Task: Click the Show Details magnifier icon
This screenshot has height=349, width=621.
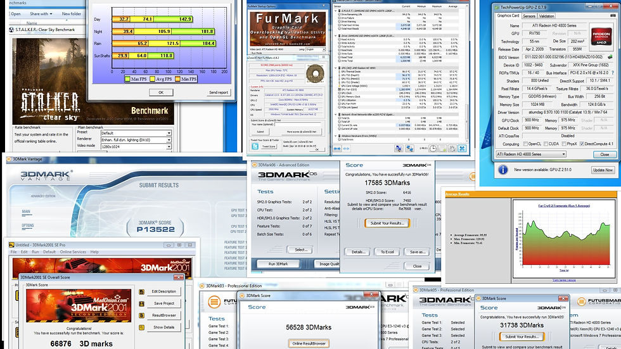Action: [x=141, y=327]
